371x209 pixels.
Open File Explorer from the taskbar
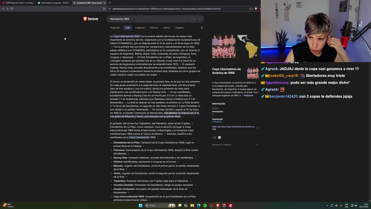click(192, 206)
